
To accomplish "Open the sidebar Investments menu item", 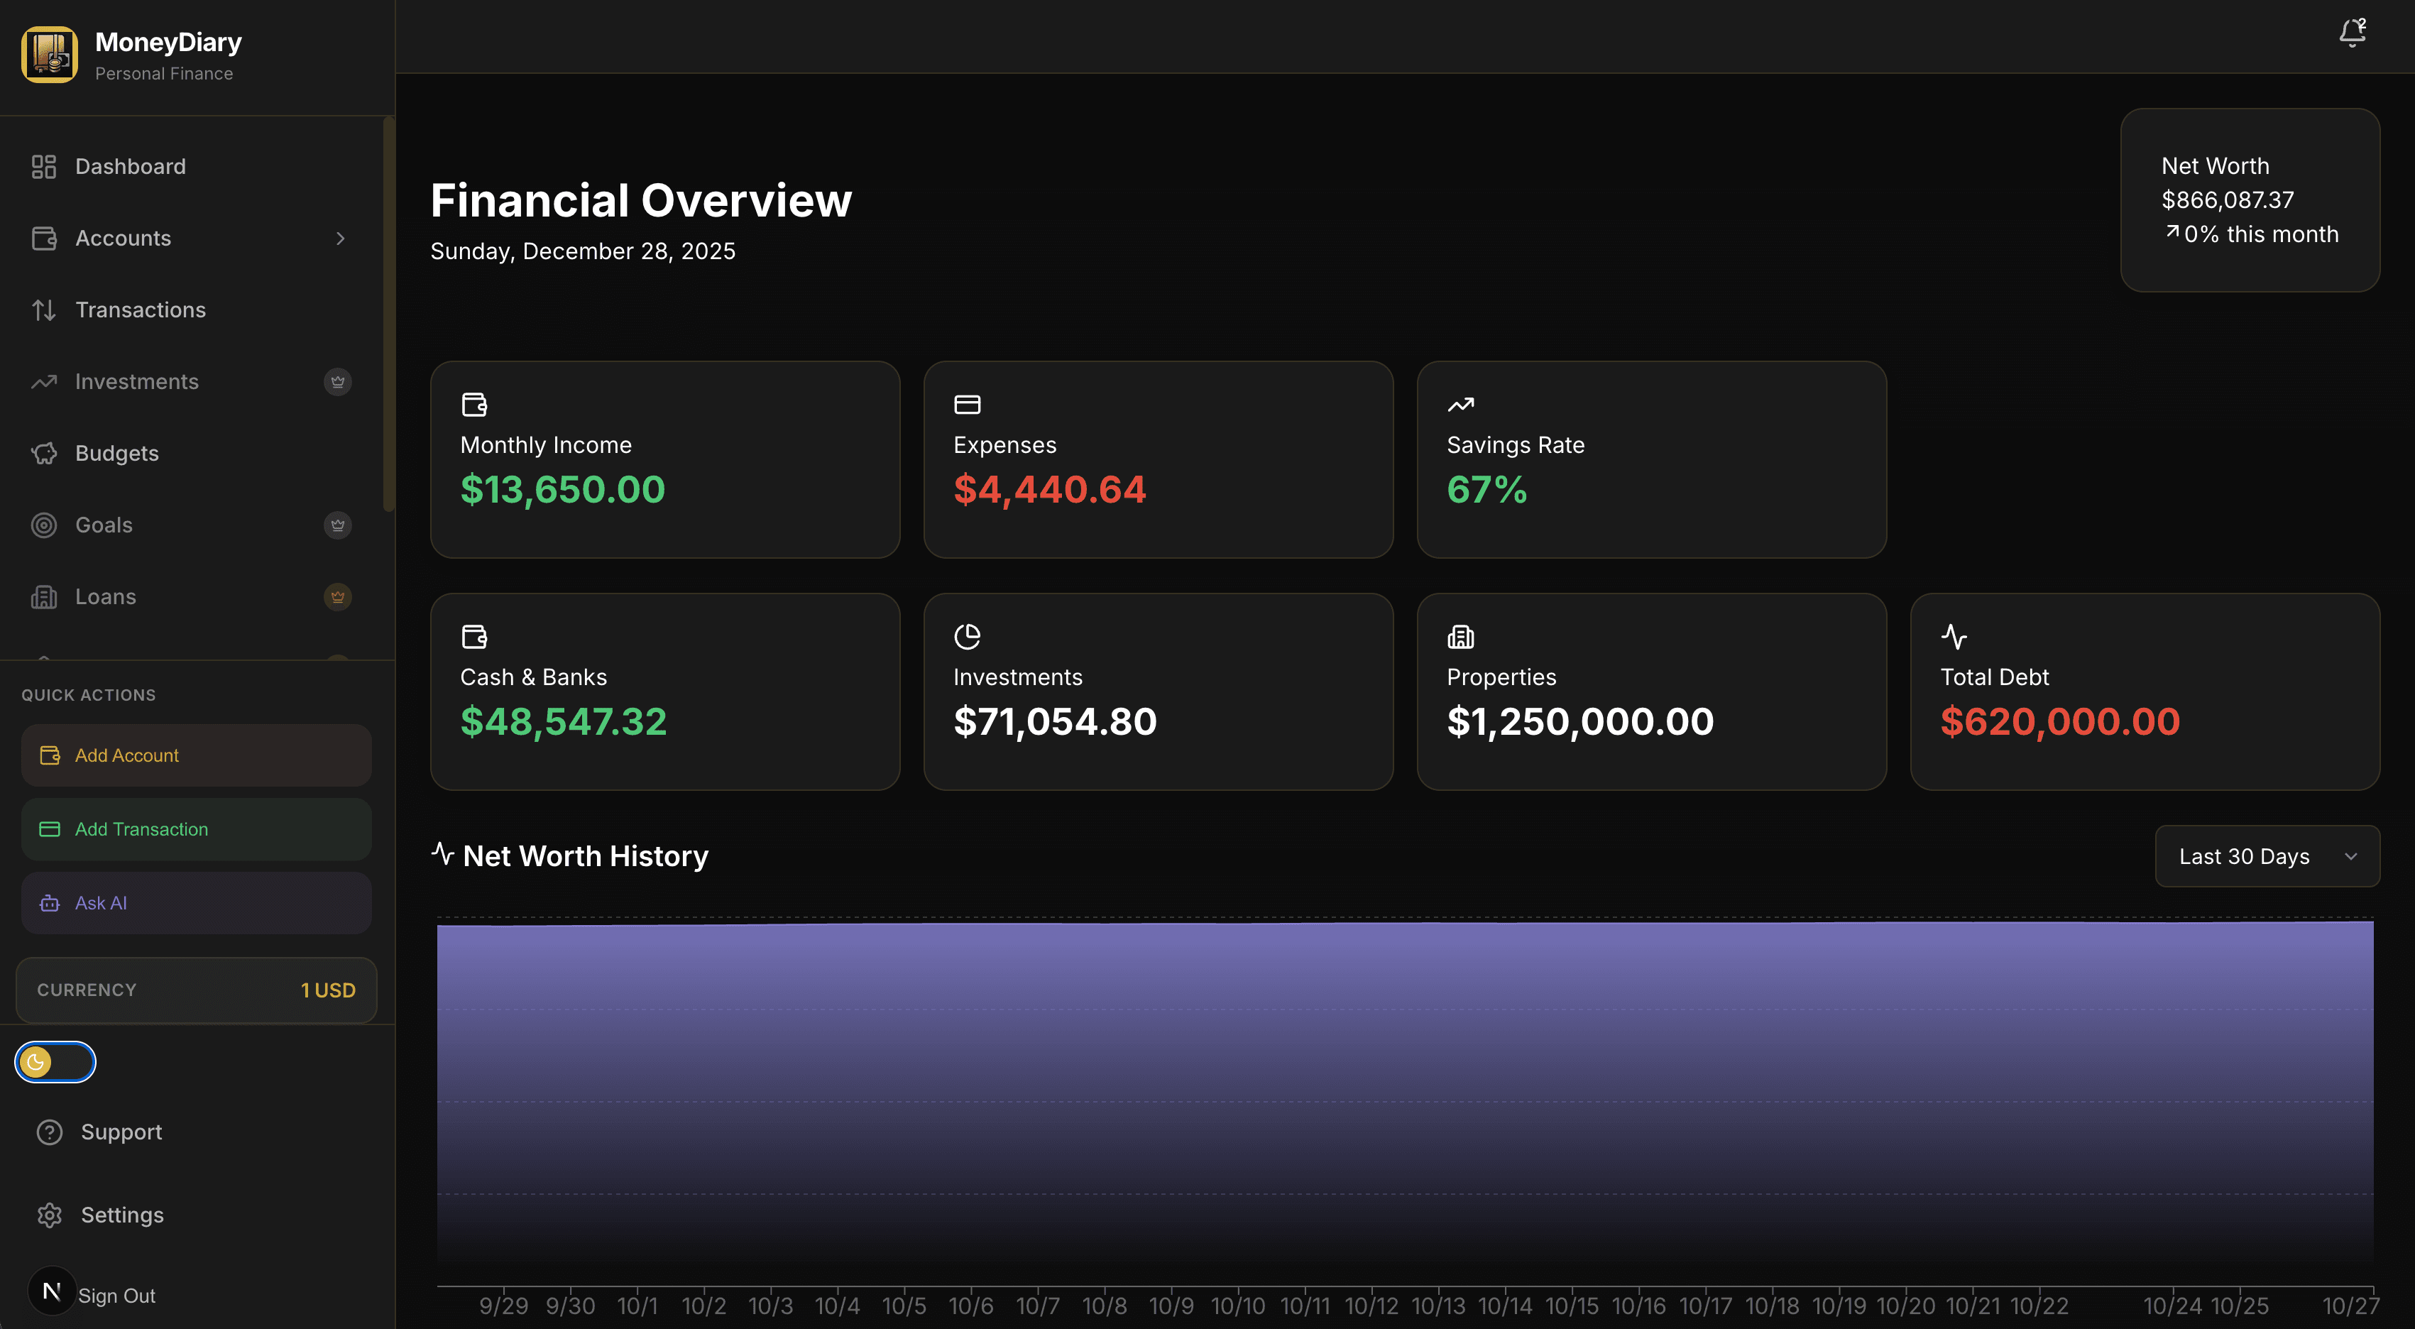I will point(192,382).
